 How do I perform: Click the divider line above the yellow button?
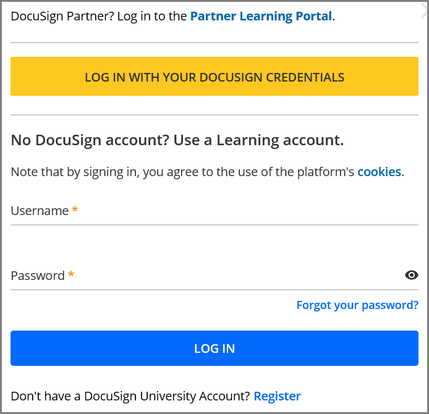(214, 43)
